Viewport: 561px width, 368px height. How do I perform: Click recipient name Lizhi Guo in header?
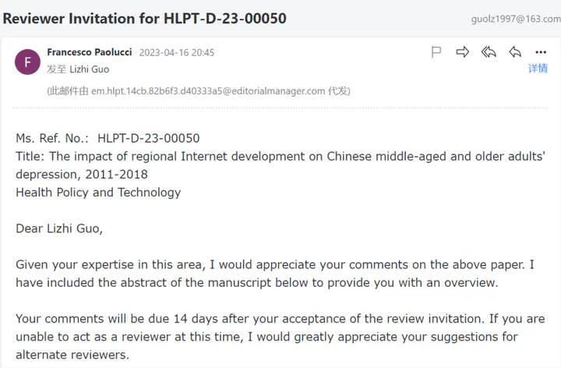pos(88,69)
